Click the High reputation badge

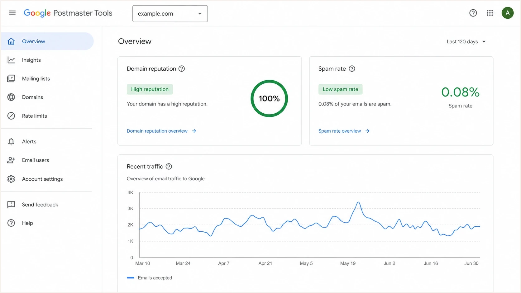pyautogui.click(x=150, y=89)
